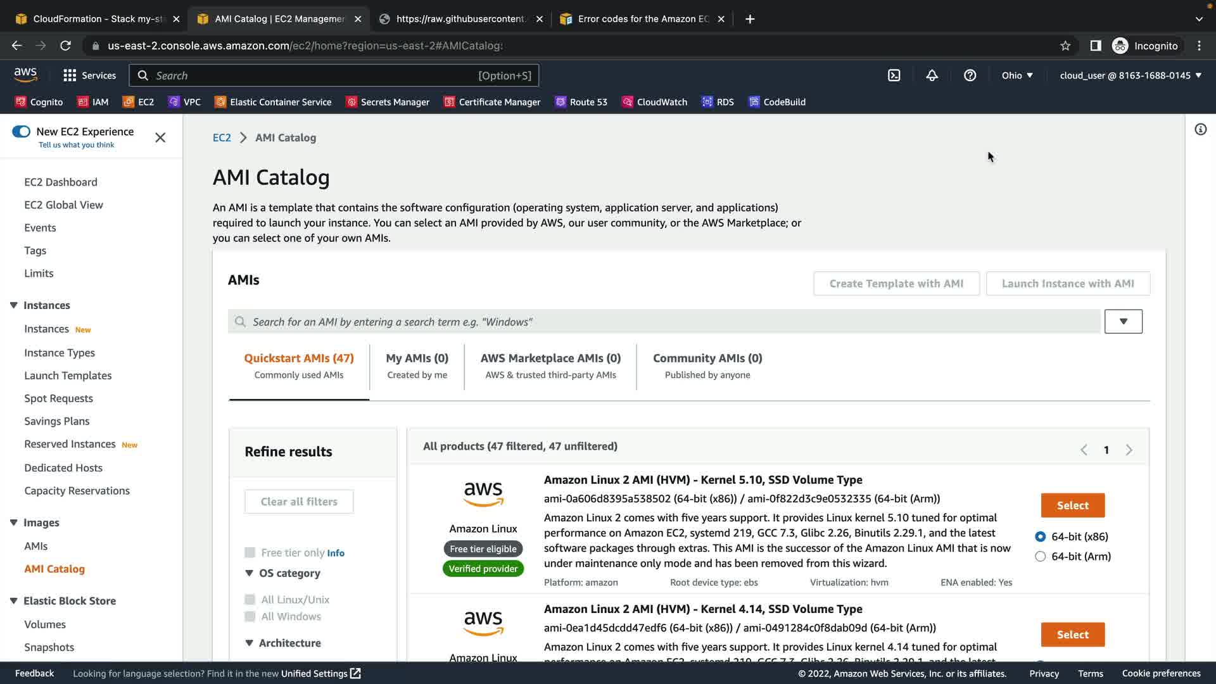Reload the page with refresh icon

click(x=65, y=46)
